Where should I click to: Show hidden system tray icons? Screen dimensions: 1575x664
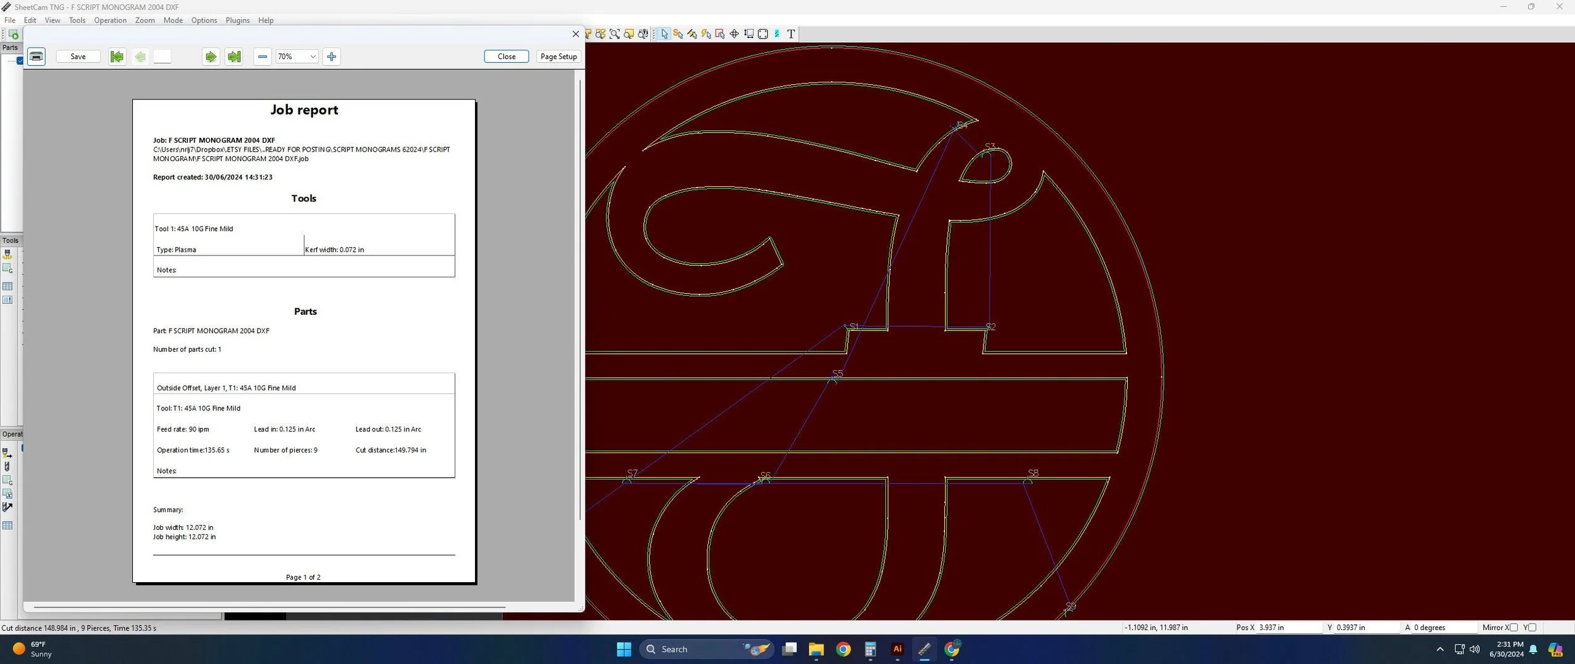pos(1440,649)
